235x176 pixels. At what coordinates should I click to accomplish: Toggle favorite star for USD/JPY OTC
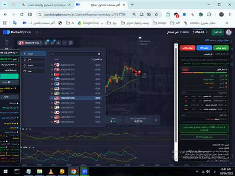click(52, 112)
